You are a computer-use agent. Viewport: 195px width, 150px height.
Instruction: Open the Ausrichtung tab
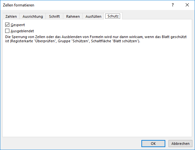point(33,16)
